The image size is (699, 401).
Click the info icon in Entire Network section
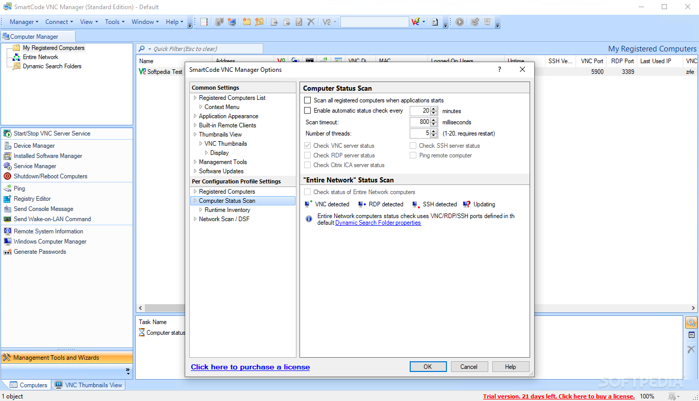[309, 219]
